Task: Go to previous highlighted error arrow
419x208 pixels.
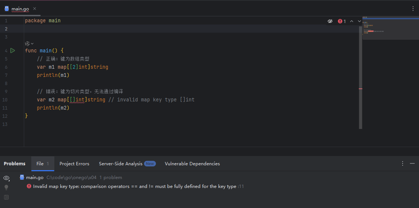Action: (x=352, y=21)
